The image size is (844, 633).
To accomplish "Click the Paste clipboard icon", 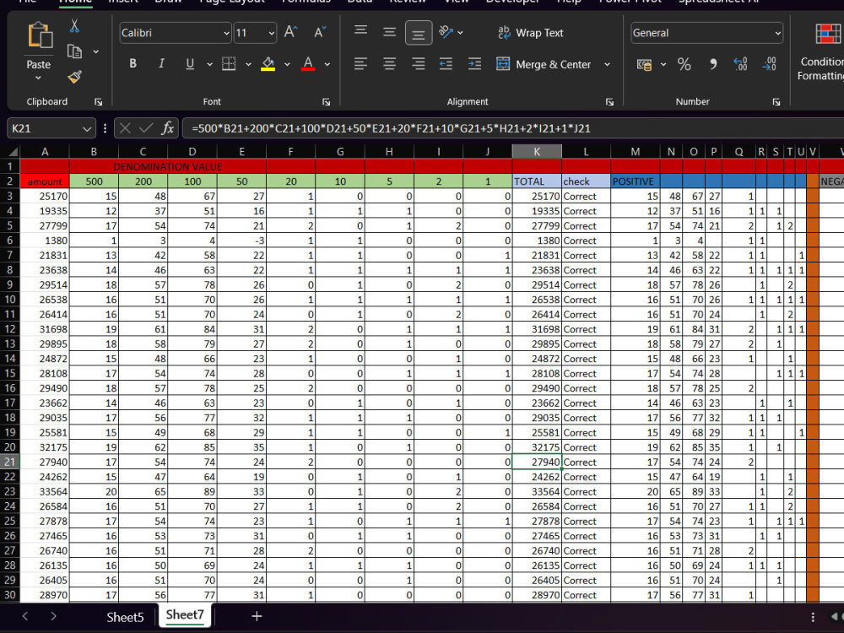I will coord(40,35).
